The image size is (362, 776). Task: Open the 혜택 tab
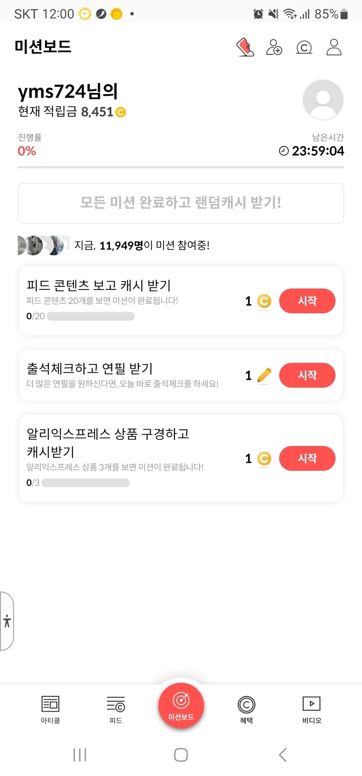coord(246,709)
